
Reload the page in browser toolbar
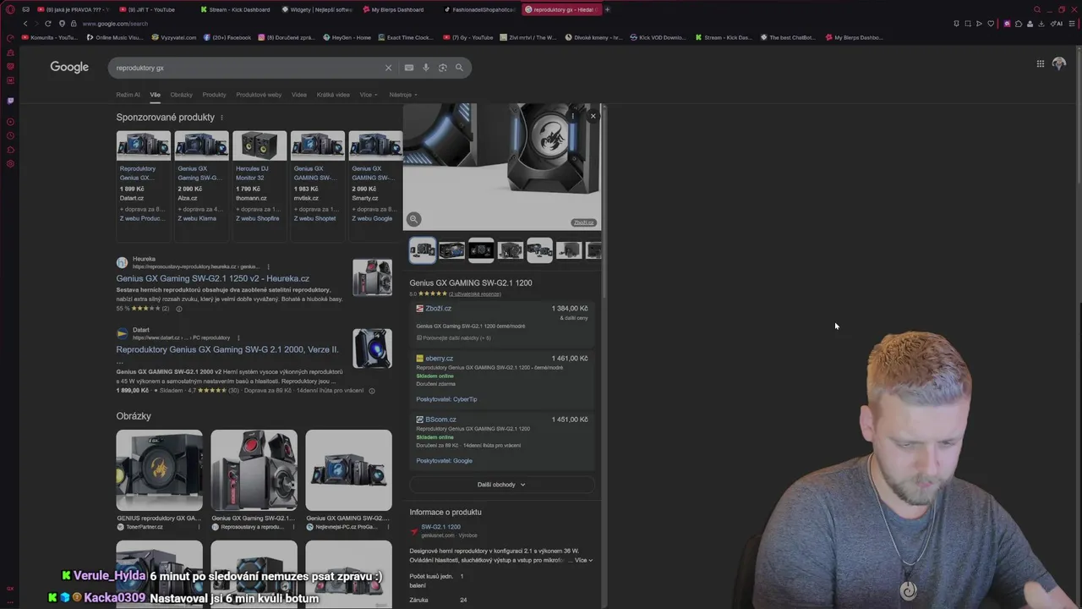tap(48, 24)
